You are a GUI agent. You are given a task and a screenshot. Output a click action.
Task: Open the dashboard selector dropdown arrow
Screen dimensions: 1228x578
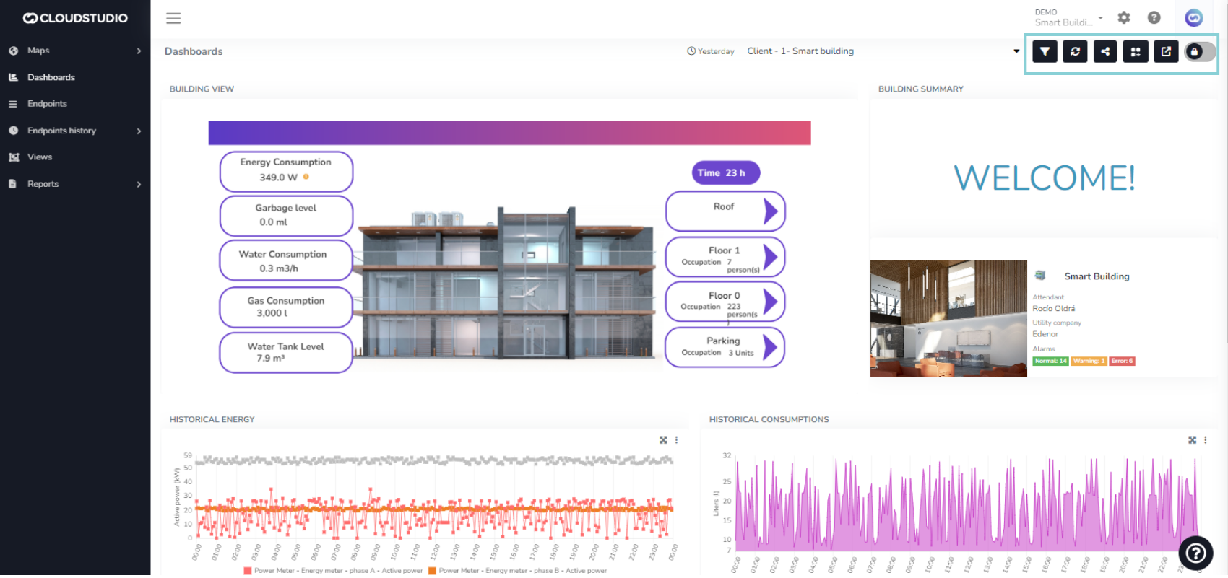pos(1016,51)
